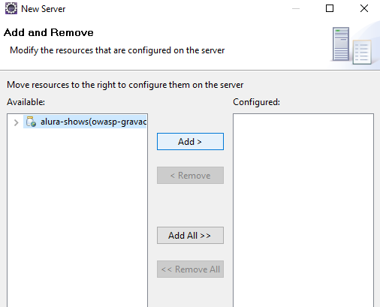Click the < Remove button
This screenshot has height=307, width=380.
[x=190, y=176]
